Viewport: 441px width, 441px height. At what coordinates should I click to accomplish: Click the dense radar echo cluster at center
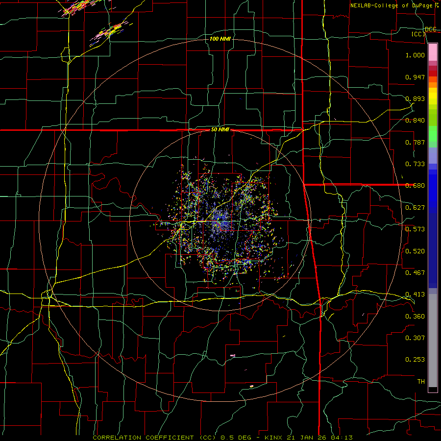[222, 221]
